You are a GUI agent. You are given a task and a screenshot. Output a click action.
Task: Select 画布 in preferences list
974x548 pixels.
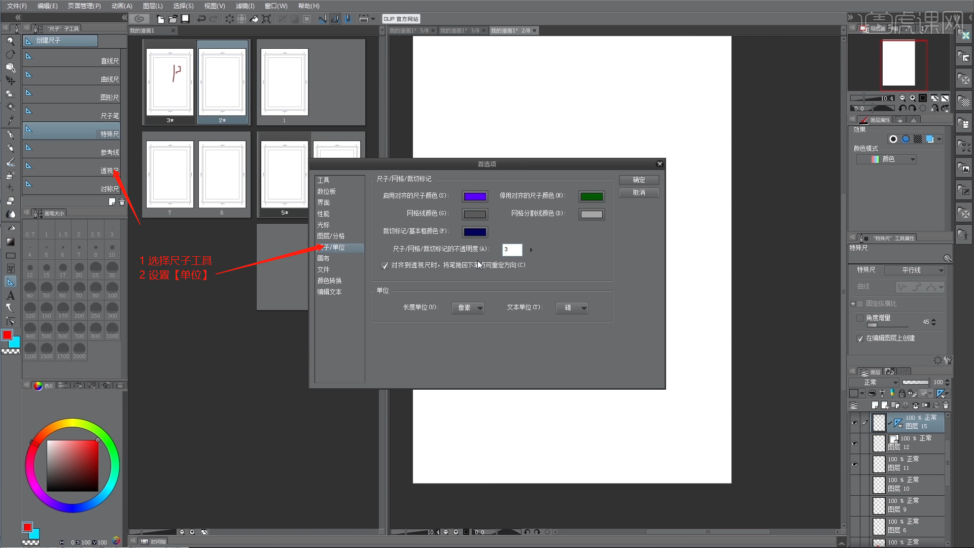pyautogui.click(x=323, y=258)
